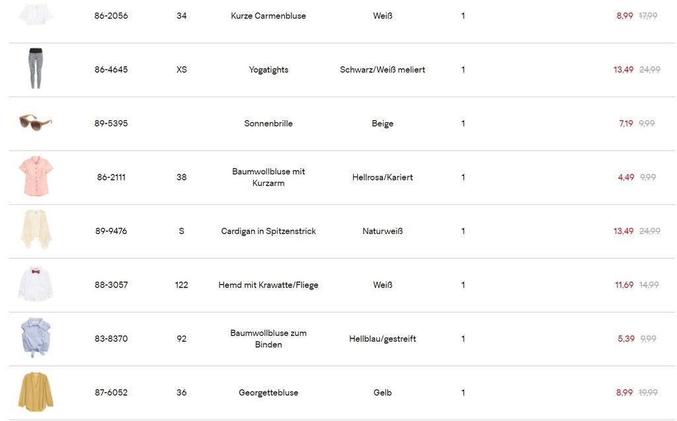
Task: Select article number 89-5395
Action: click(x=111, y=124)
